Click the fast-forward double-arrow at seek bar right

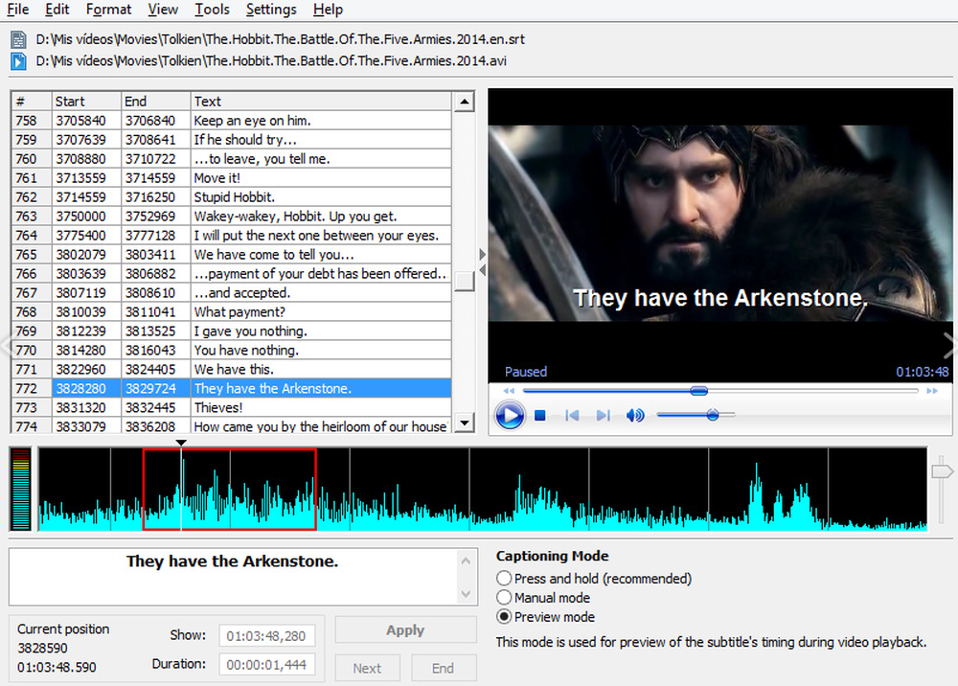coord(932,391)
